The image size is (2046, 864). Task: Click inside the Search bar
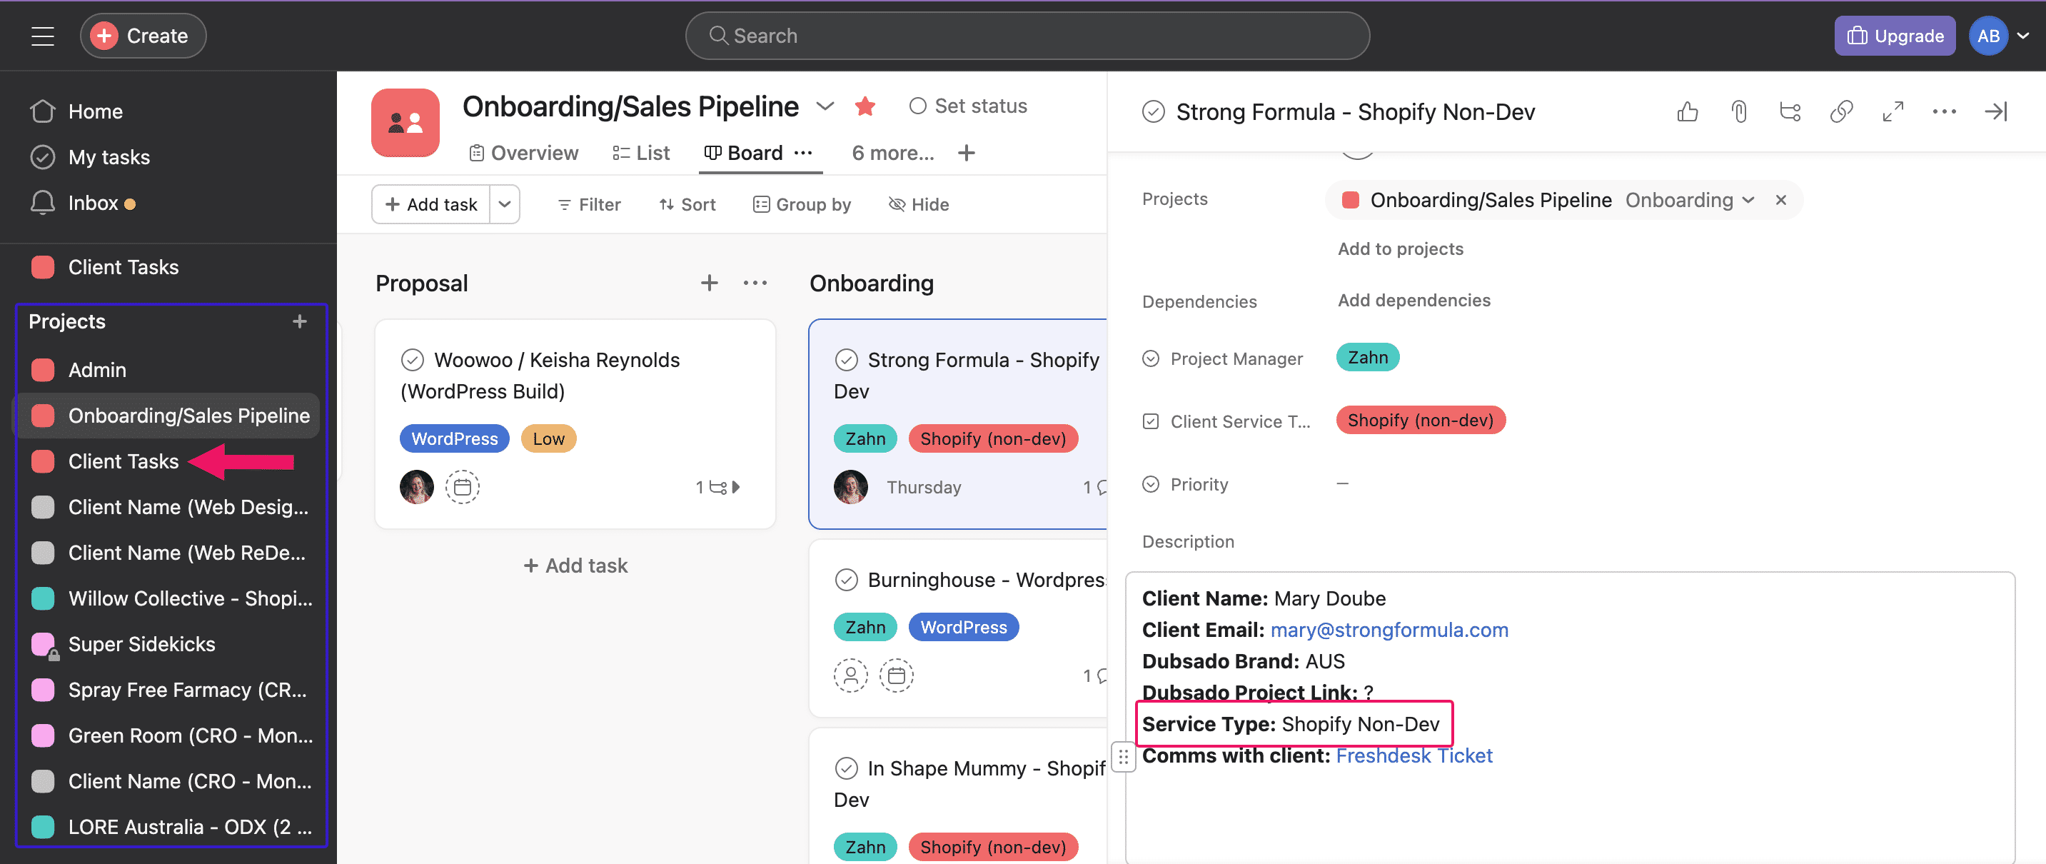[1024, 35]
